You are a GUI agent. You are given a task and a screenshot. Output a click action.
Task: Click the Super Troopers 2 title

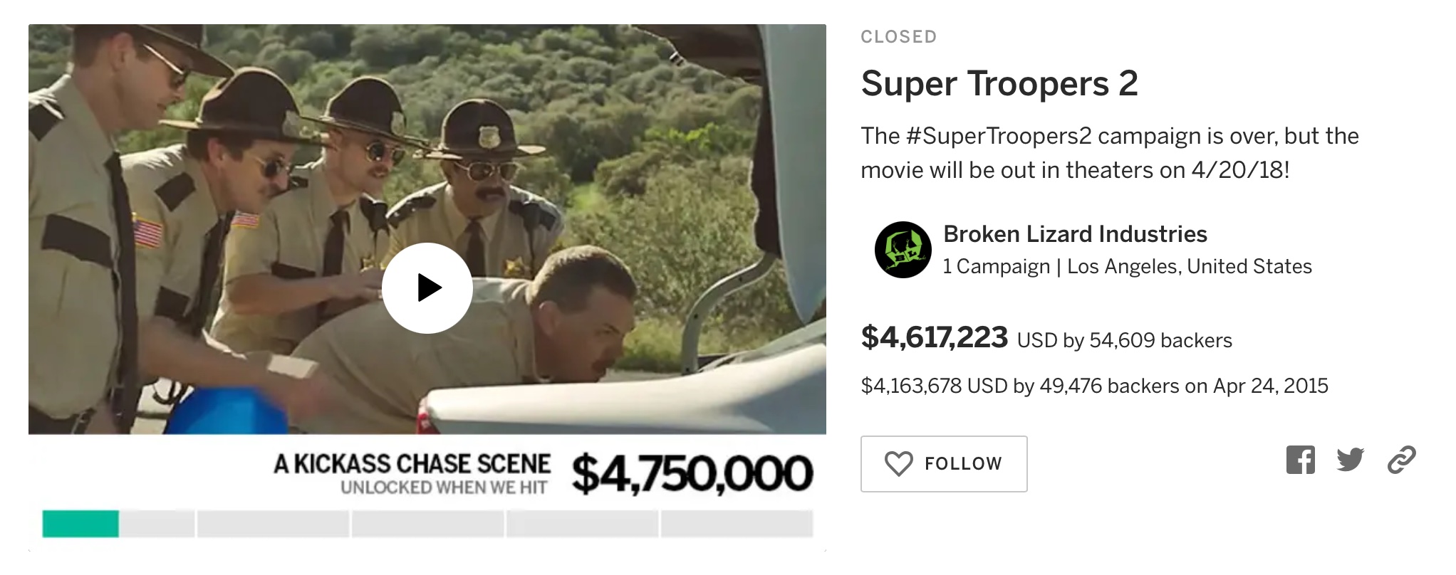pyautogui.click(x=999, y=84)
